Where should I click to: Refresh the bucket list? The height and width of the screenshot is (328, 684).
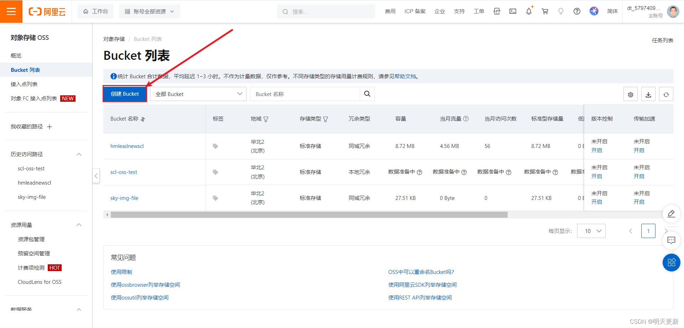[666, 94]
